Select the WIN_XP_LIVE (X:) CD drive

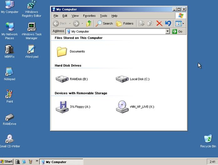(122, 107)
